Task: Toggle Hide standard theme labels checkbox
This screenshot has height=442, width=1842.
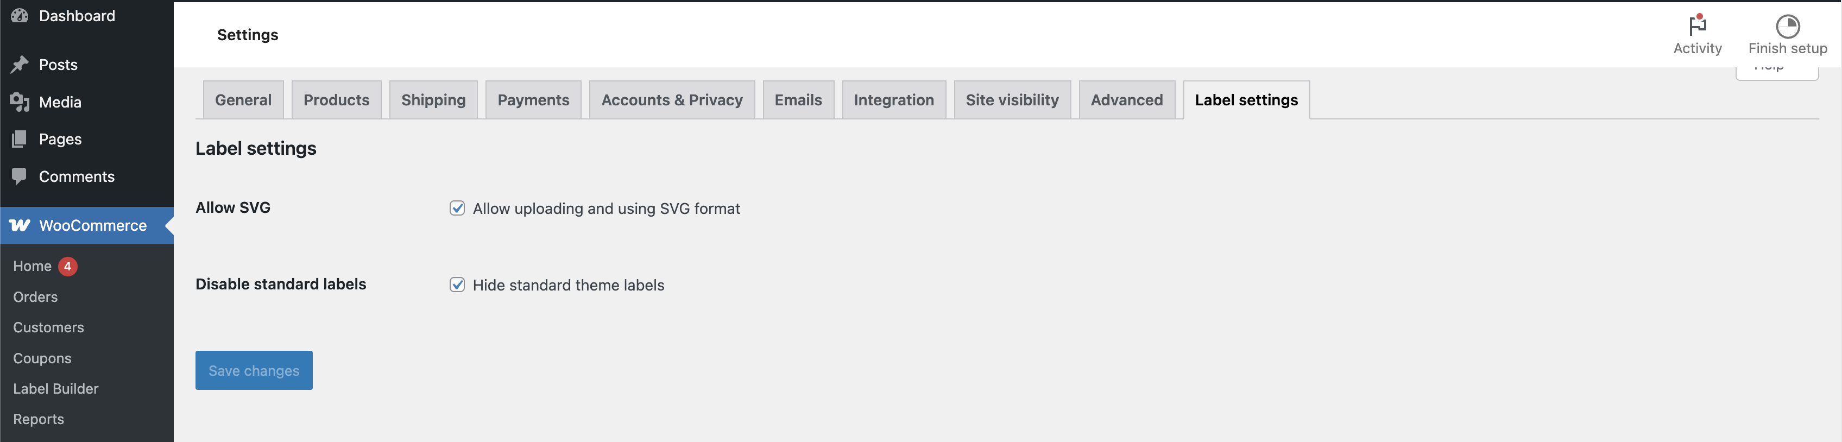Action: tap(457, 285)
